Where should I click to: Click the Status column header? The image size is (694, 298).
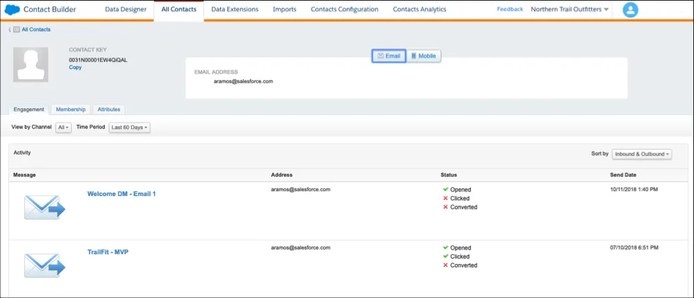449,175
